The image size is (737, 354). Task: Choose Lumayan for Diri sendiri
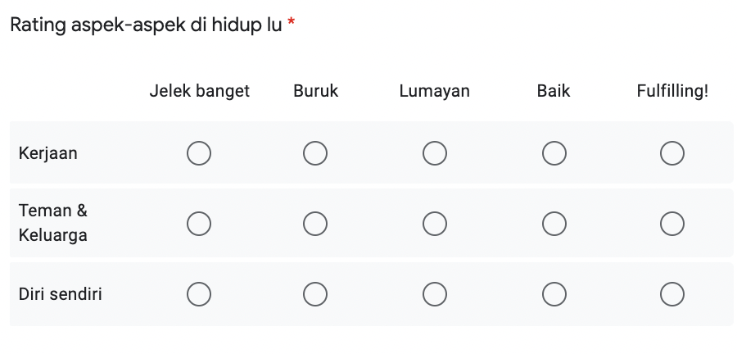click(435, 293)
